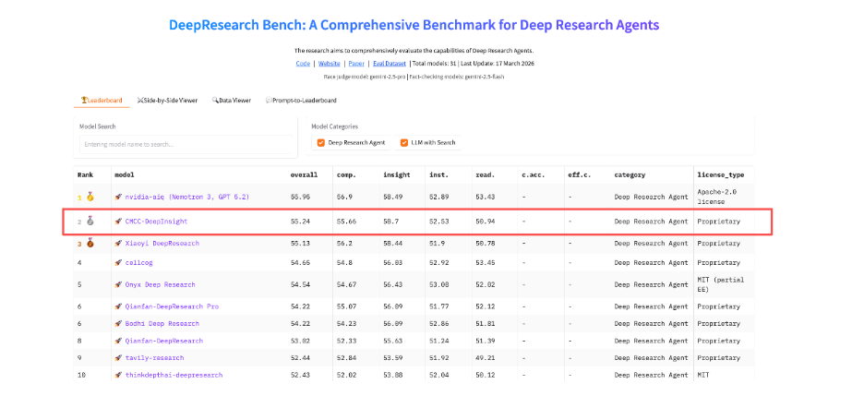
Task: Uncheck the Deep Research Agent checkbox
Action: (x=320, y=143)
